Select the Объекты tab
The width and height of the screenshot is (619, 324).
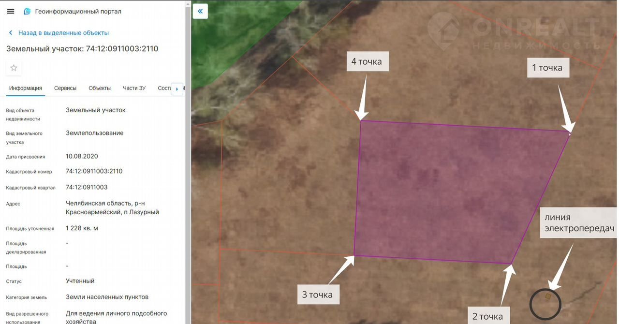pos(100,88)
